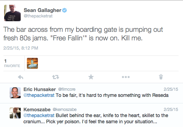Click the blue verified badge
Screen dimensions: 183x127
[64, 10]
